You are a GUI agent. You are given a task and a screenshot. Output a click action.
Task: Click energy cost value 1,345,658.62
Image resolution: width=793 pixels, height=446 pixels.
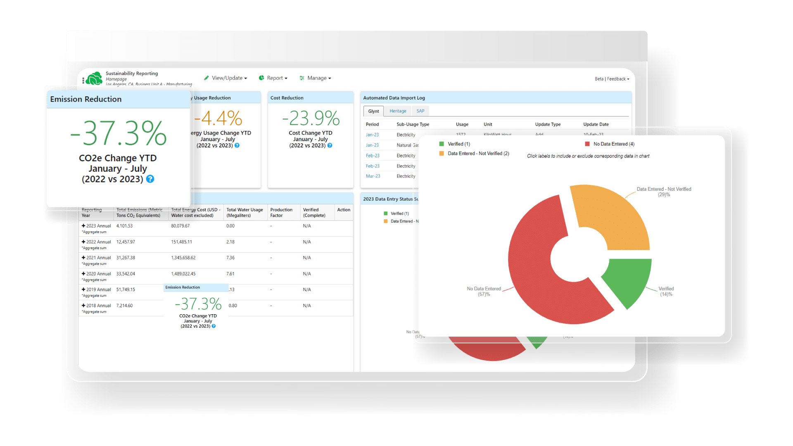pos(183,258)
